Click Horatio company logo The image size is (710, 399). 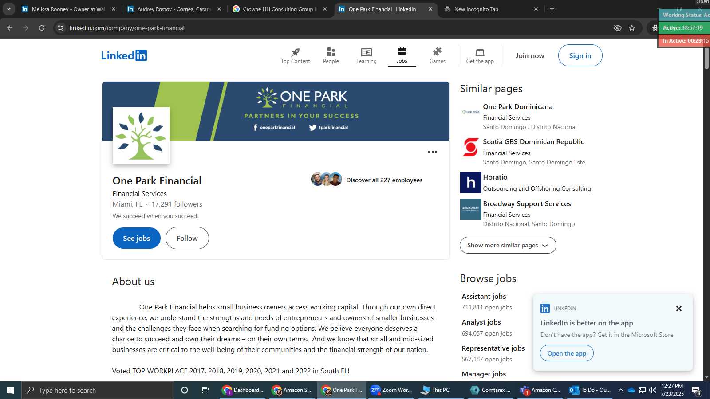(x=470, y=183)
